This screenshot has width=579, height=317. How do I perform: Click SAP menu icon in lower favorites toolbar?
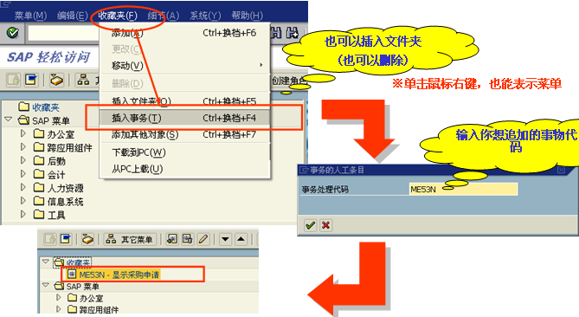click(66, 239)
